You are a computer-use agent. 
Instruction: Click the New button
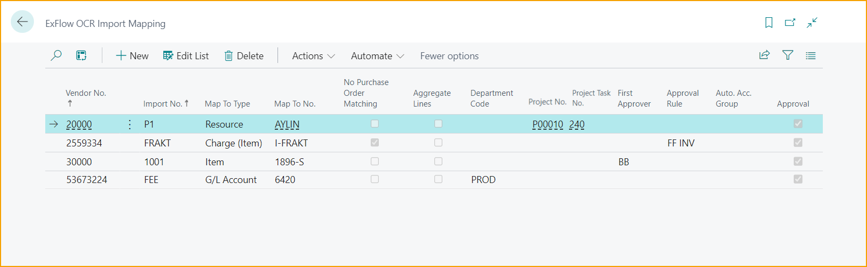132,56
